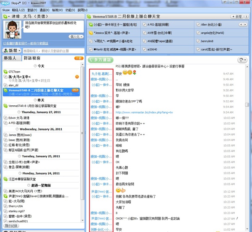The width and height of the screenshot is (252, 232).
Task: Click status icon beside ai20640
Action: pyautogui.click(x=144, y=49)
